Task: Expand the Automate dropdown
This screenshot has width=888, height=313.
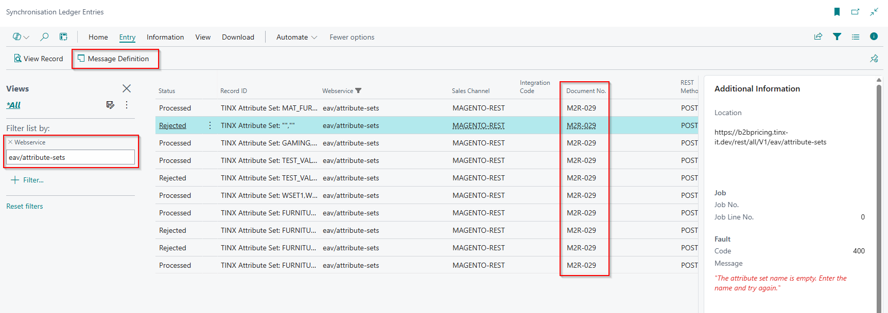Action: [297, 37]
